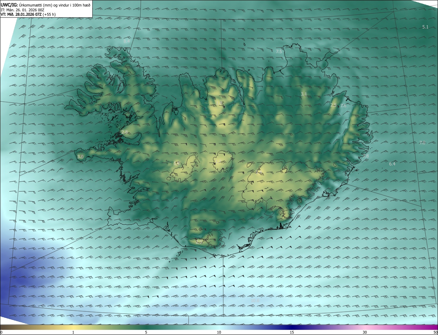
Task: Click the map value label "7.0"
Action: 422,142
